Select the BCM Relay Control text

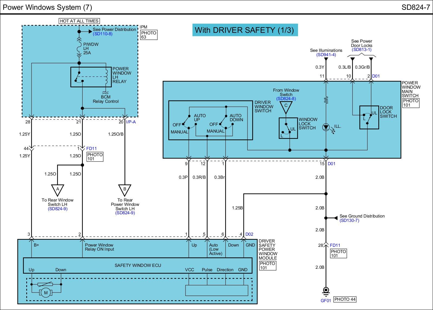[x=106, y=99]
